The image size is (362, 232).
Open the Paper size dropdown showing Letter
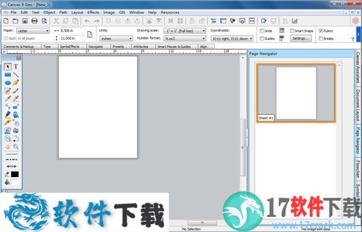pos(33,31)
